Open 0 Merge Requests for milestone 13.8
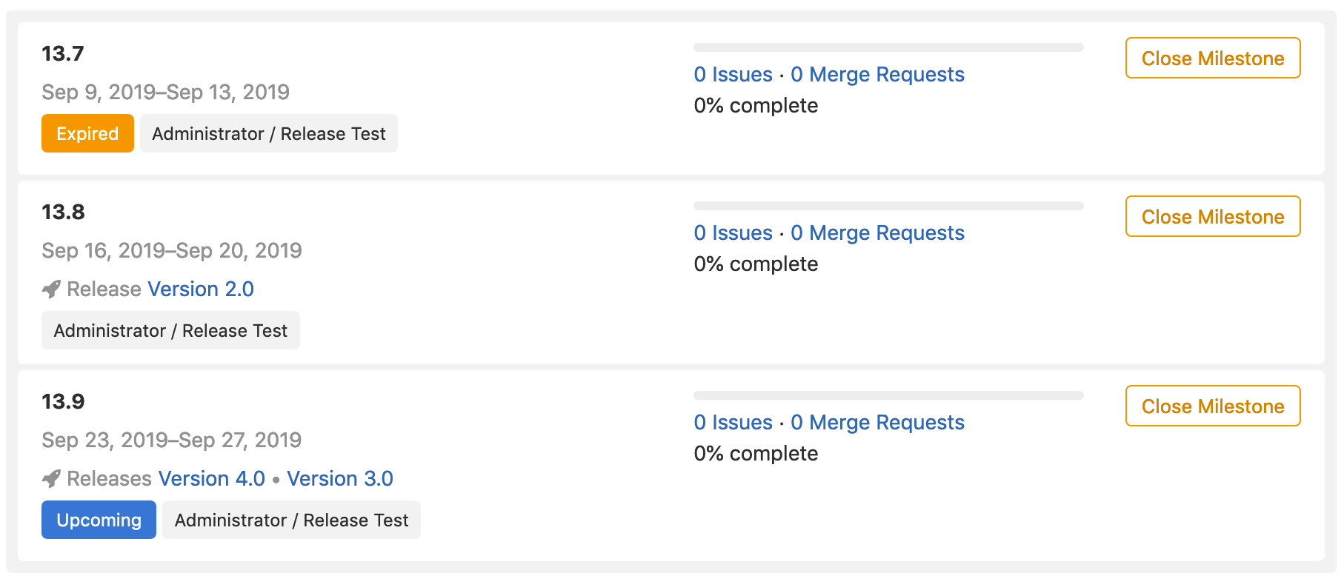Screen dimensions: 1344x576 [878, 232]
